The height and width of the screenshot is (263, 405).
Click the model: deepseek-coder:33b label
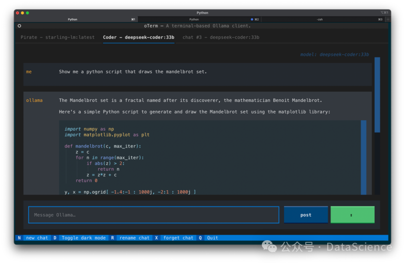pyautogui.click(x=334, y=54)
